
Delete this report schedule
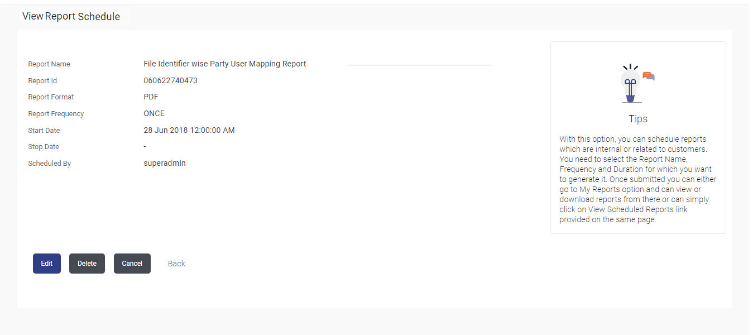(87, 264)
